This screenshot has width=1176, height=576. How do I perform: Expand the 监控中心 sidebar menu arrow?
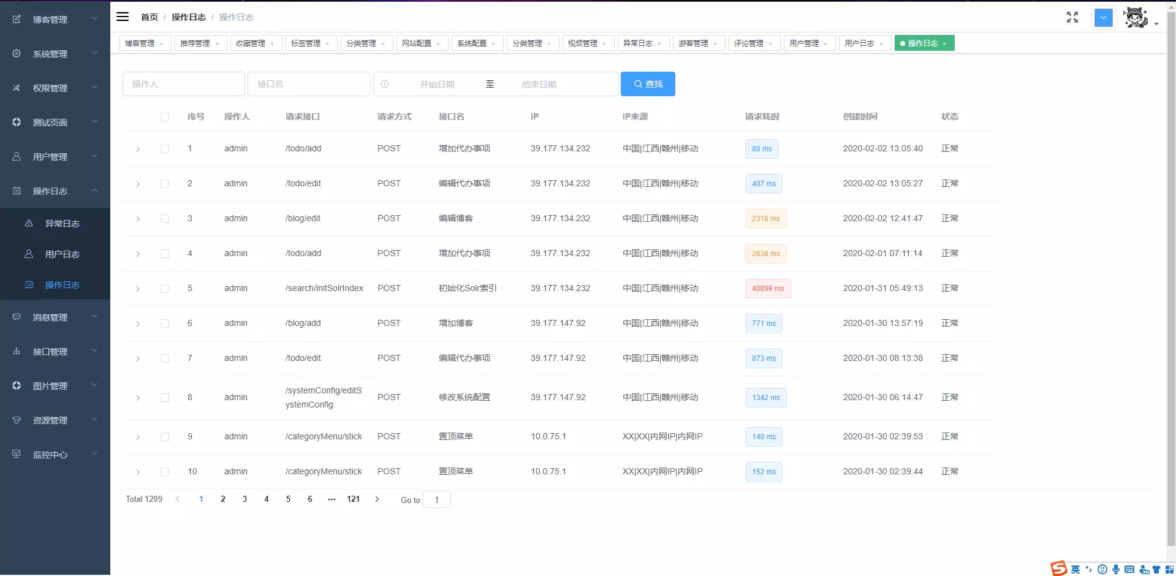point(94,454)
